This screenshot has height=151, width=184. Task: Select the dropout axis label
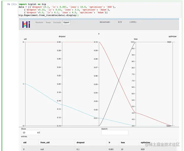(62, 37)
